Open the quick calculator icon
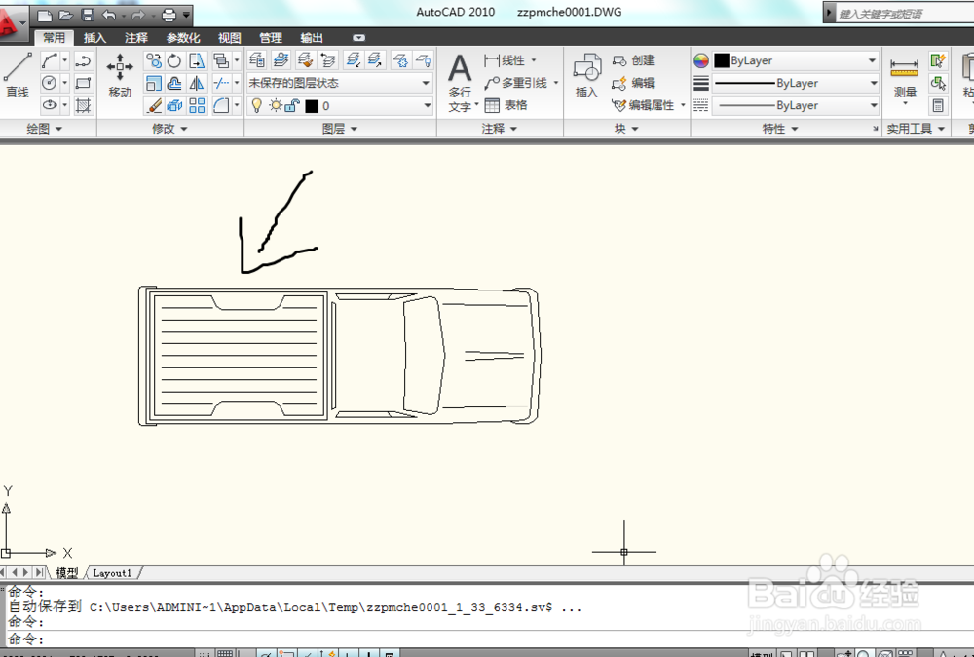This screenshot has width=974, height=657. pos(938,105)
